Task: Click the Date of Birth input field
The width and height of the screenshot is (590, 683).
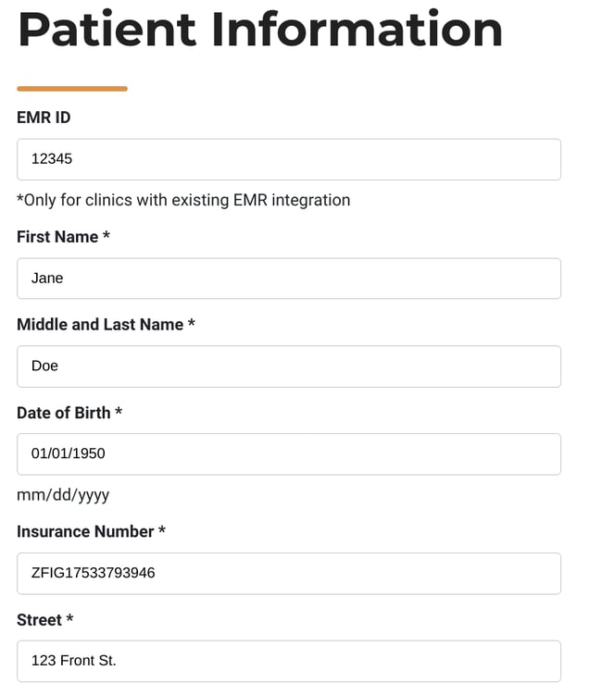Action: click(289, 453)
